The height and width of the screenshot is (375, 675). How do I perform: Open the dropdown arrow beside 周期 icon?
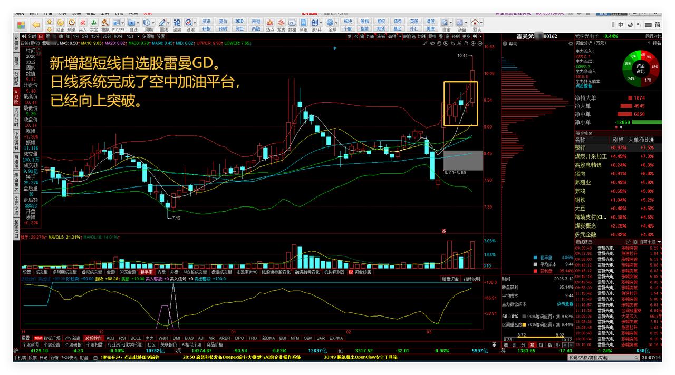pos(153,23)
